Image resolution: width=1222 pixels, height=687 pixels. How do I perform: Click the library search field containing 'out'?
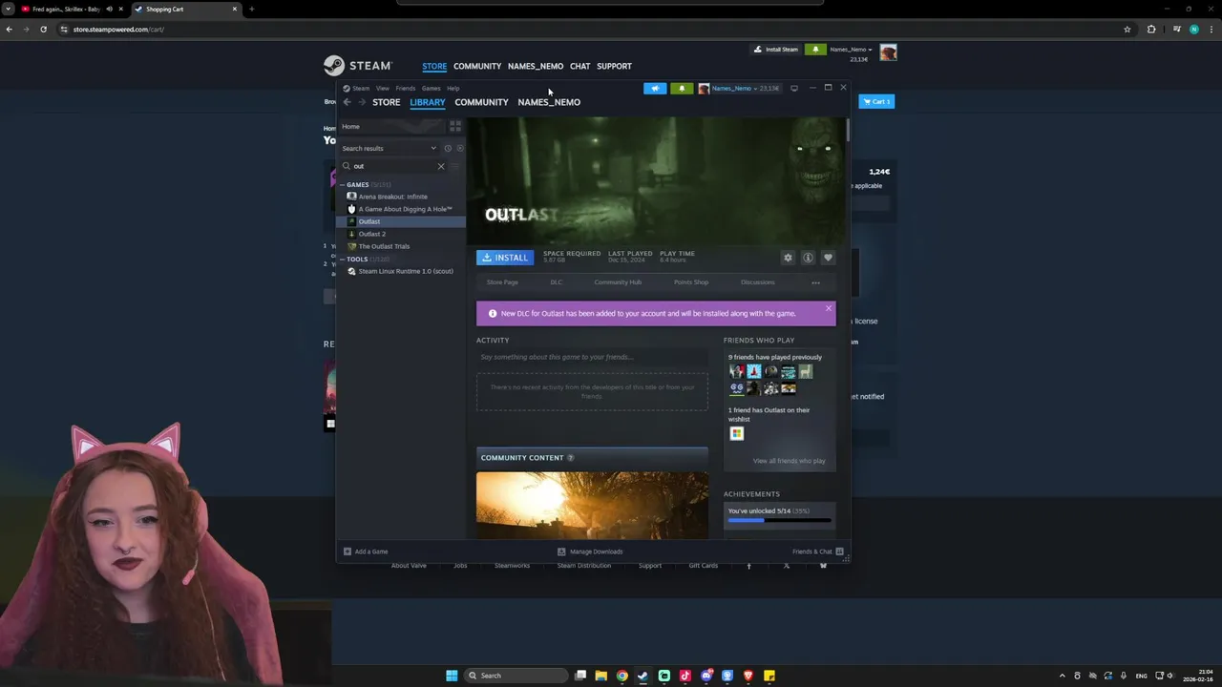(x=392, y=166)
